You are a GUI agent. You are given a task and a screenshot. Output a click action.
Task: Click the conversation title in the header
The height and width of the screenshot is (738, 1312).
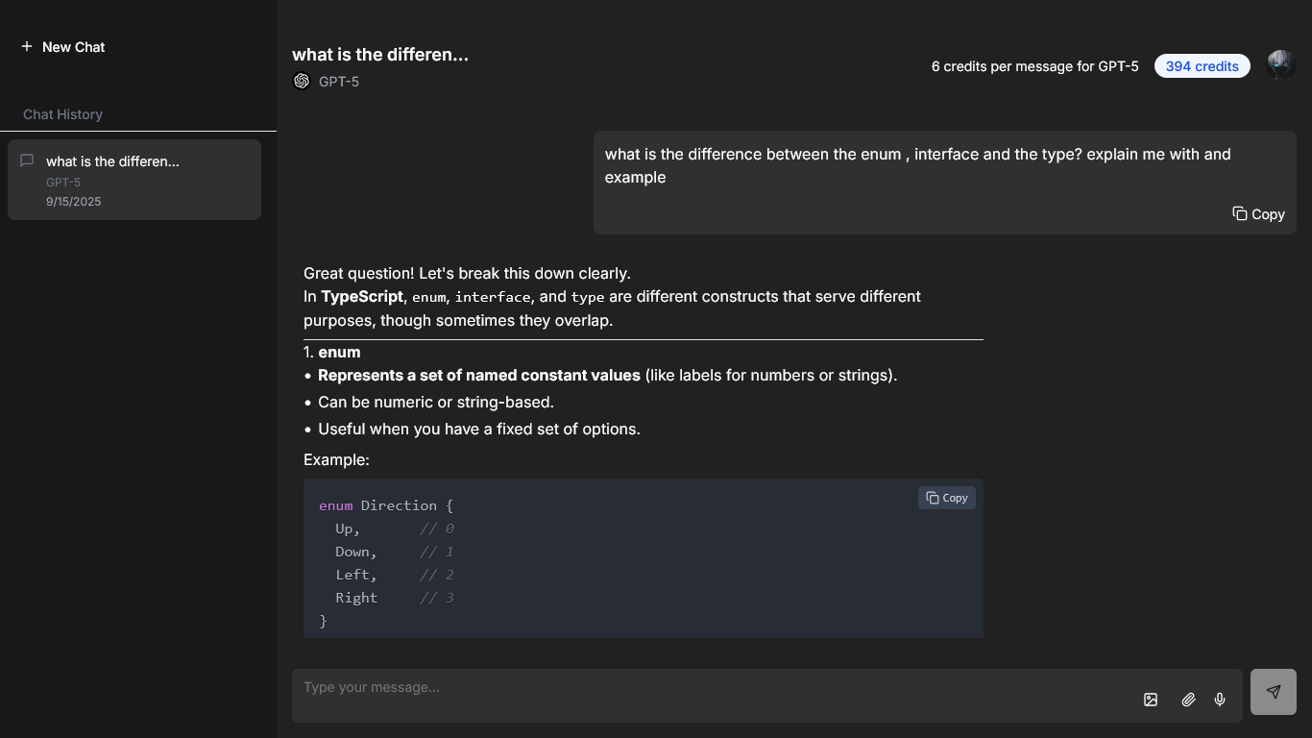(380, 55)
